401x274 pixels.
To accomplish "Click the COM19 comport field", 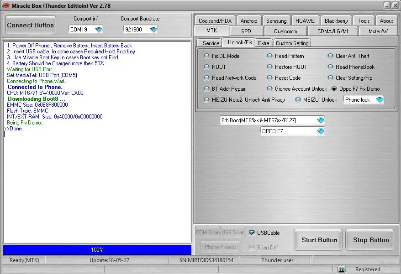I will tap(86, 29).
